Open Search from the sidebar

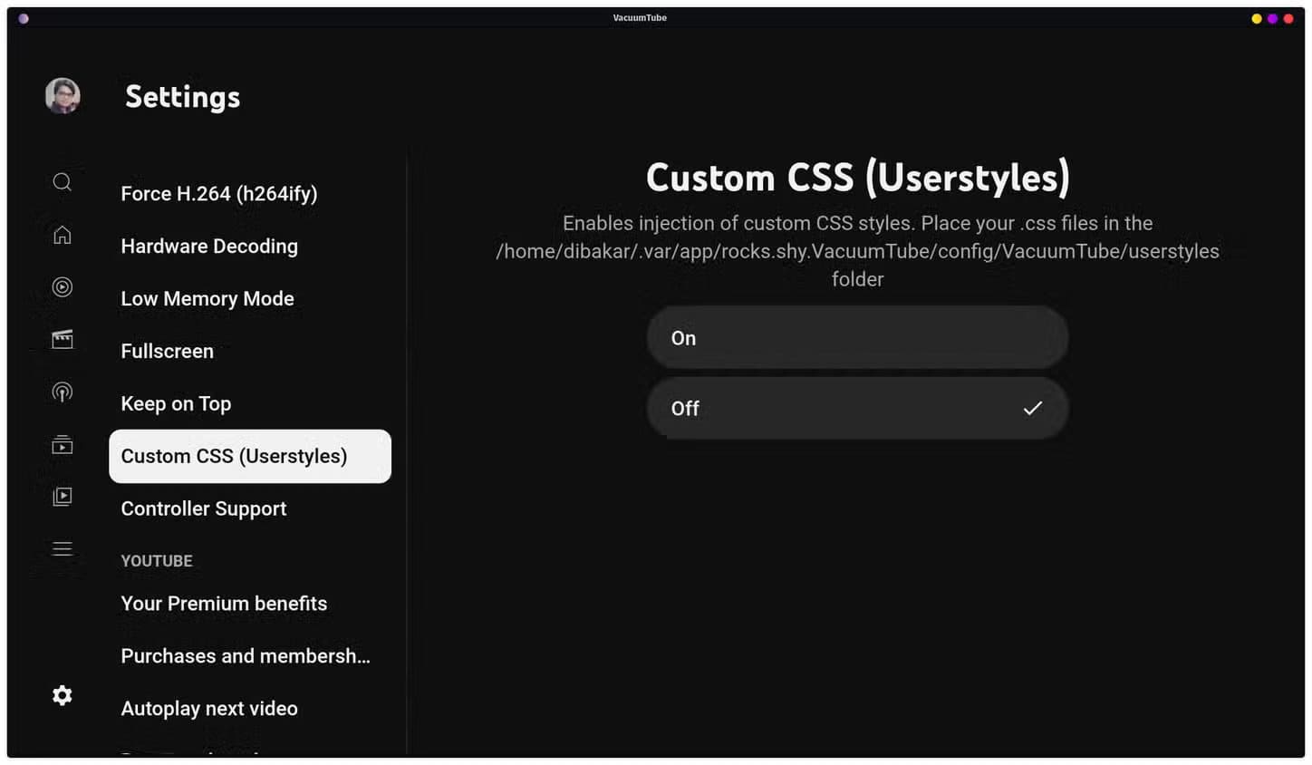pos(62,181)
